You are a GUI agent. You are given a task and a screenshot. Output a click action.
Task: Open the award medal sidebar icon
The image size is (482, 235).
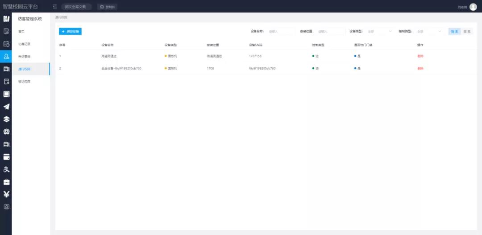coord(6,132)
